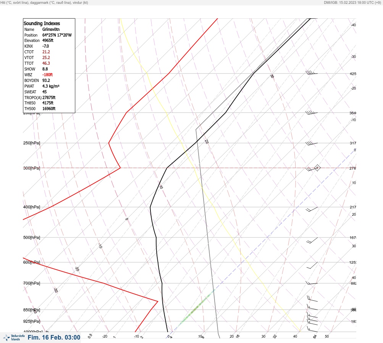
Task: Click the BOYDEN value 93.2
Action: [46, 80]
